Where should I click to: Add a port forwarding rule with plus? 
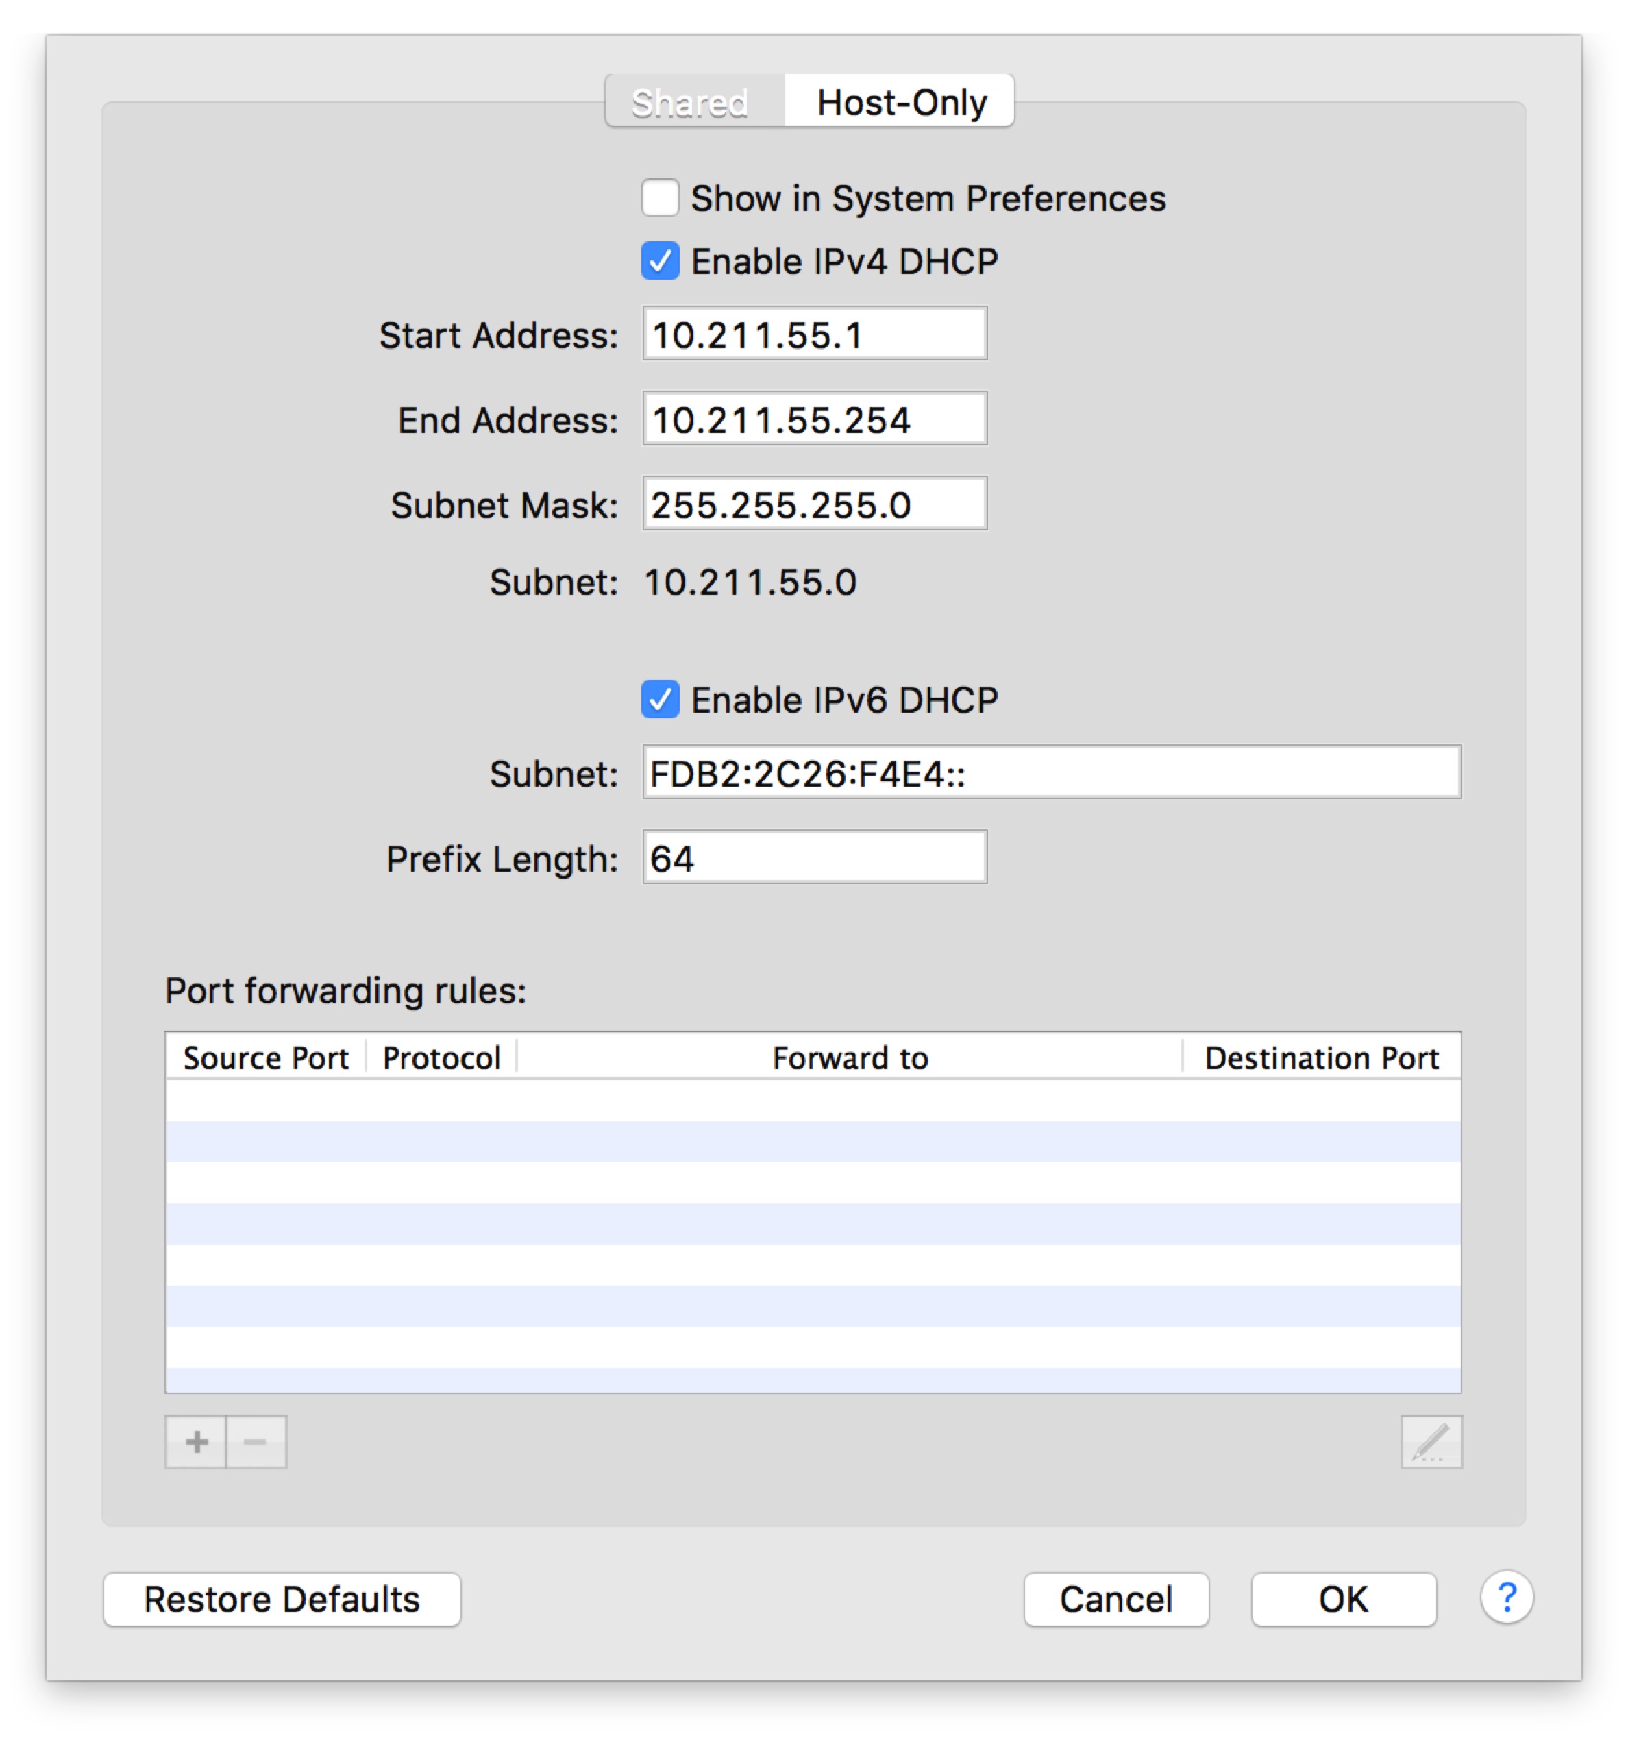pos(196,1442)
